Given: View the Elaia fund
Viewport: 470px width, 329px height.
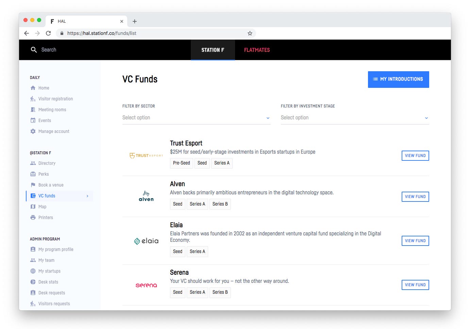Looking at the screenshot, I should [415, 241].
